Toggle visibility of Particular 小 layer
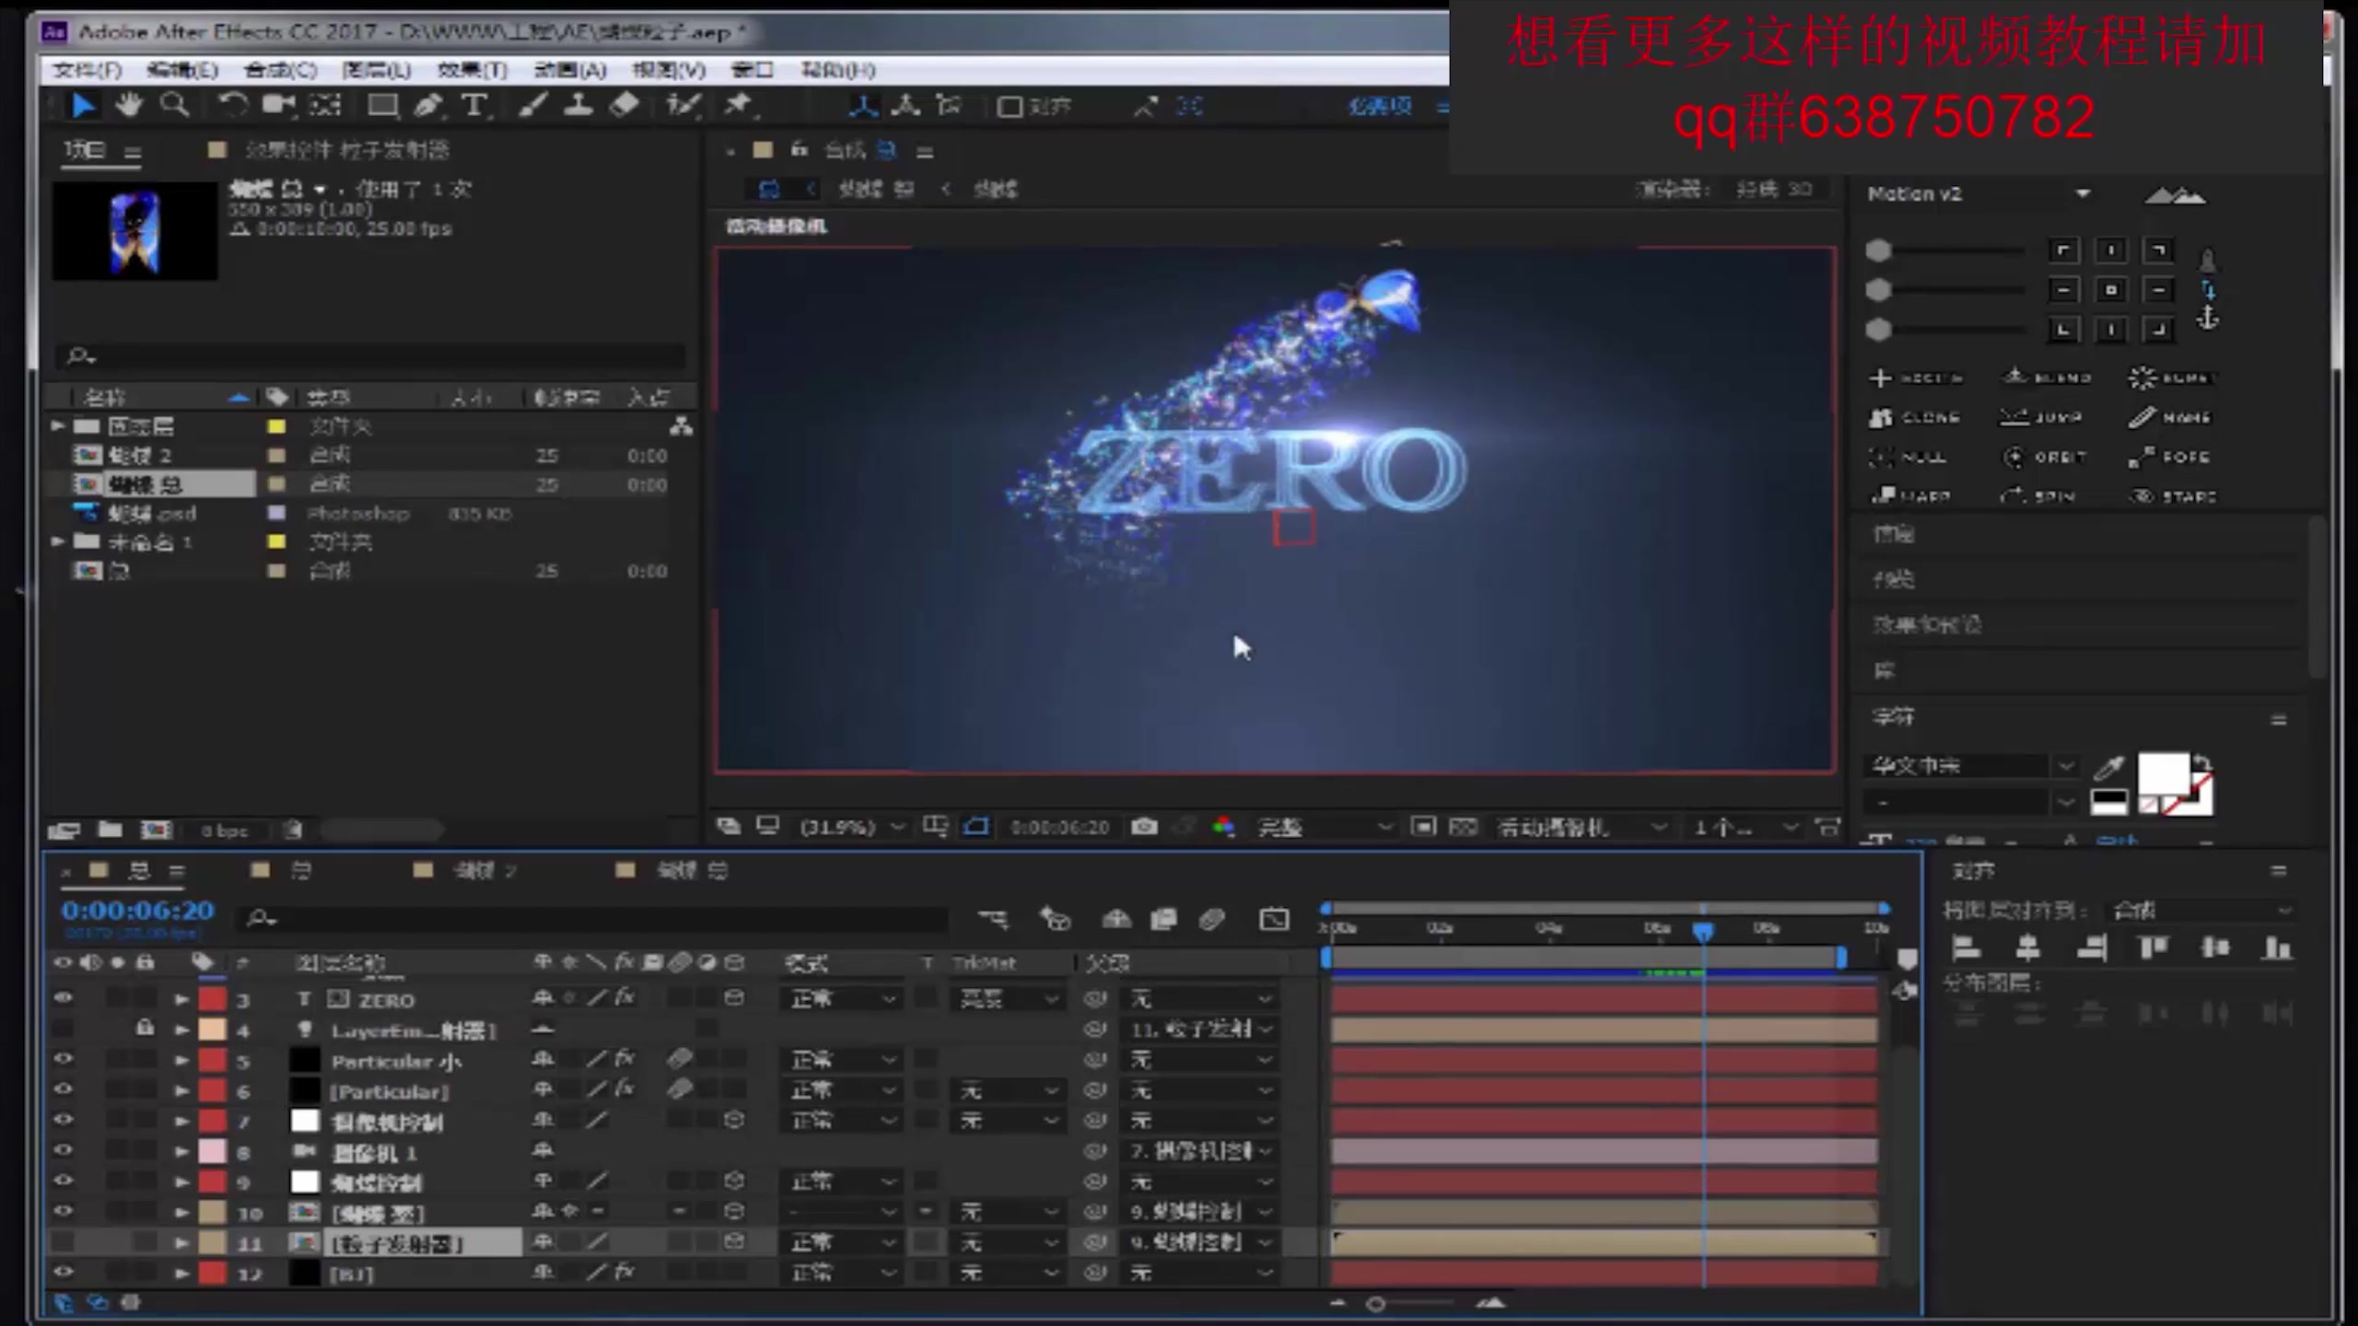 pyautogui.click(x=63, y=1059)
